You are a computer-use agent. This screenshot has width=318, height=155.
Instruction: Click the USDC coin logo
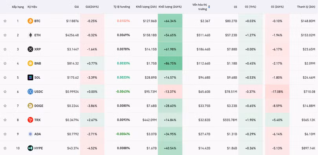pos(30,92)
